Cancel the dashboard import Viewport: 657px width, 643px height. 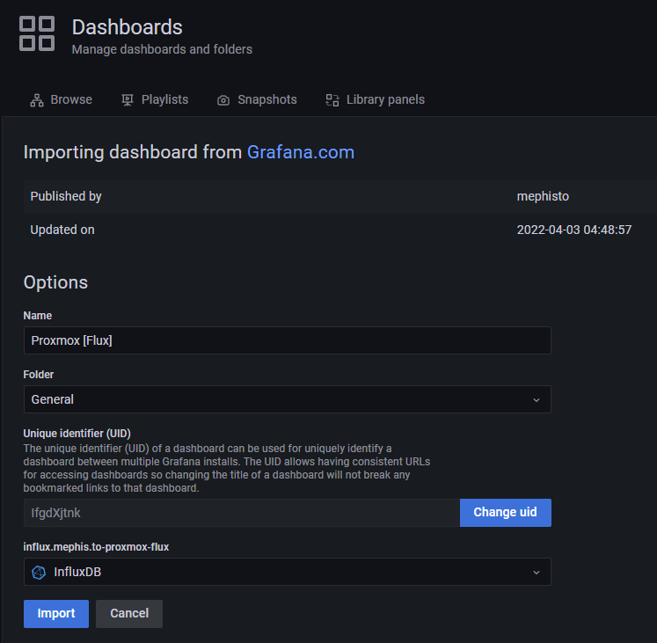click(129, 613)
